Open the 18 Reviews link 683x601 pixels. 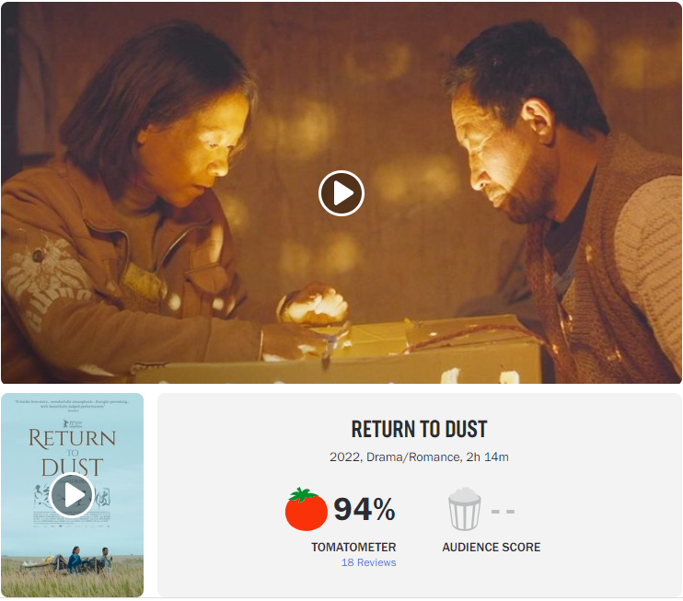coord(368,562)
